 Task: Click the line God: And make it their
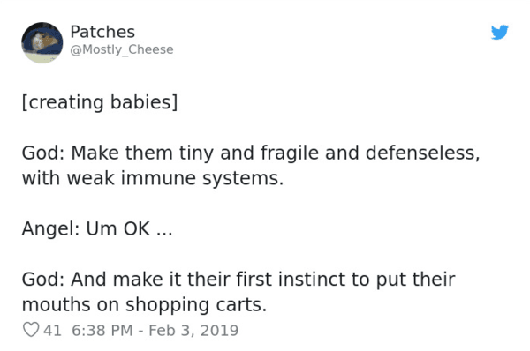[x=238, y=279]
